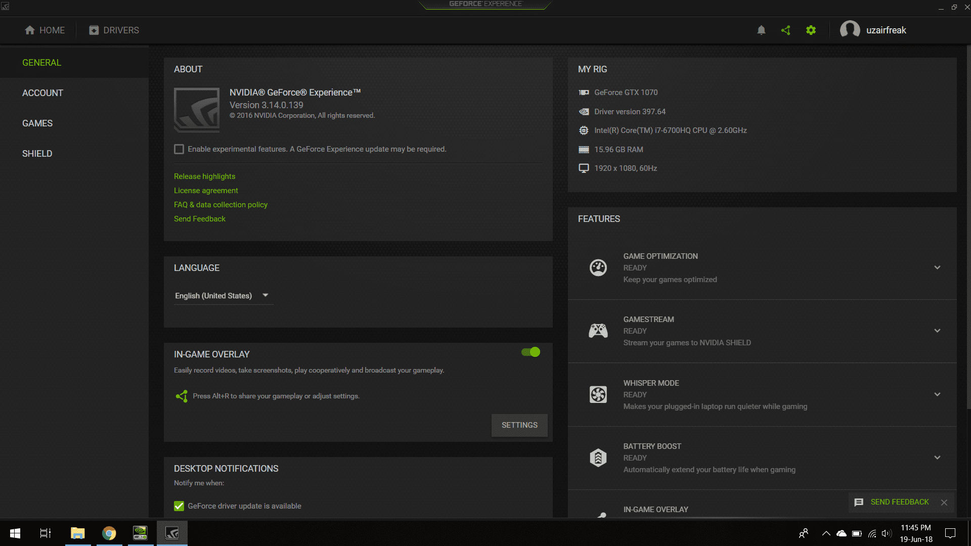Click the share icon in top bar
The image size is (971, 546).
tap(785, 30)
